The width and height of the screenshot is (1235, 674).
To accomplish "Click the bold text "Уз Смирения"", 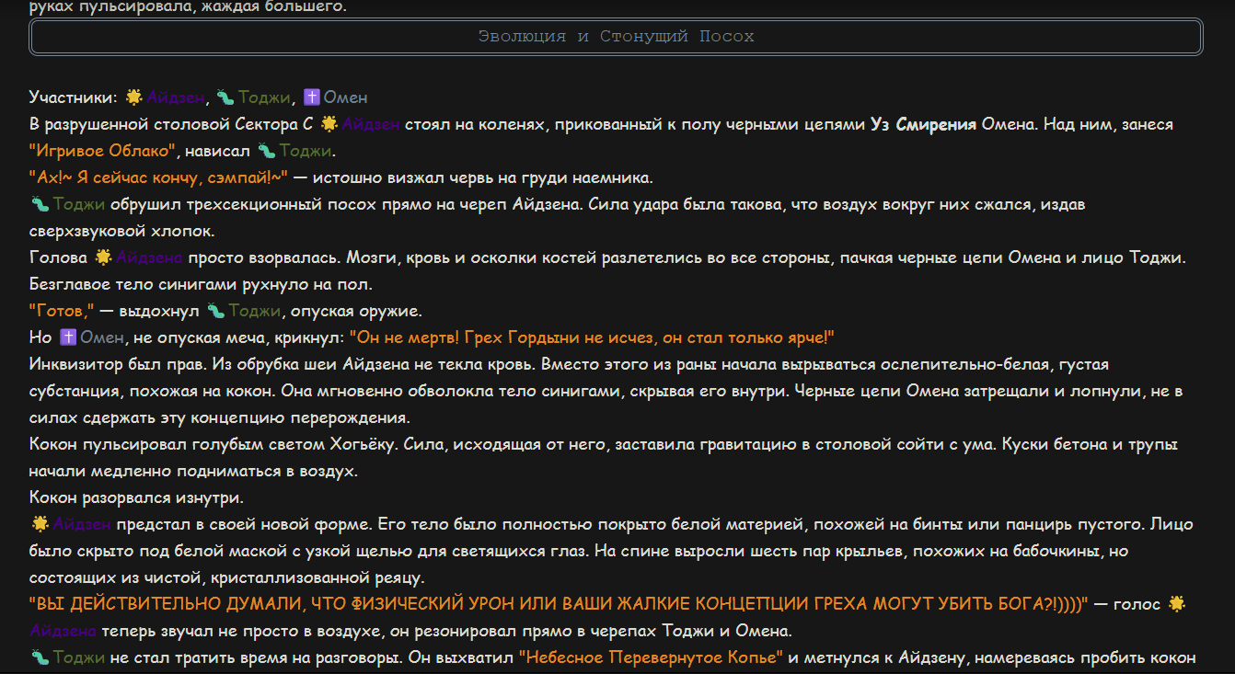I will pos(923,124).
